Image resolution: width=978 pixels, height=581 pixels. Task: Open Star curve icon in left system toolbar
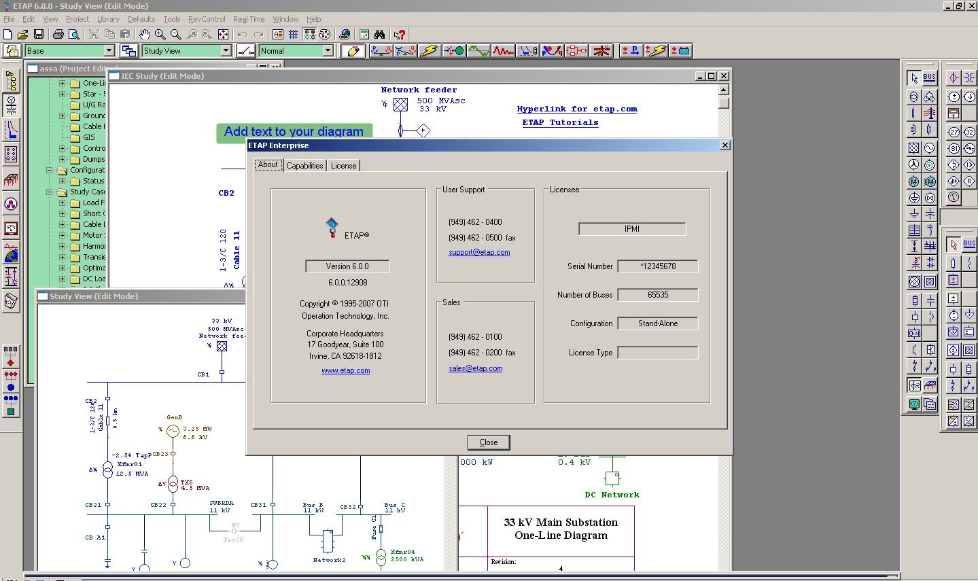click(x=11, y=129)
